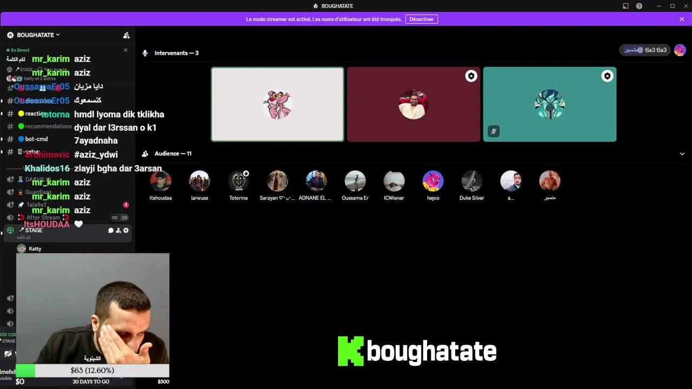The width and height of the screenshot is (692, 389).
Task: Collapse the Audience section chevron
Action: coord(682,154)
